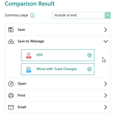Click the blue DOCX file icon

click(x=29, y=69)
